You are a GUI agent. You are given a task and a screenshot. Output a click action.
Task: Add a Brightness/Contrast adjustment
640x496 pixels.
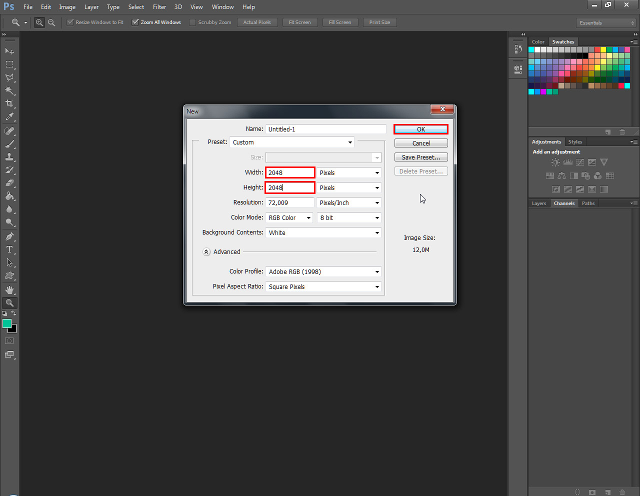[555, 162]
